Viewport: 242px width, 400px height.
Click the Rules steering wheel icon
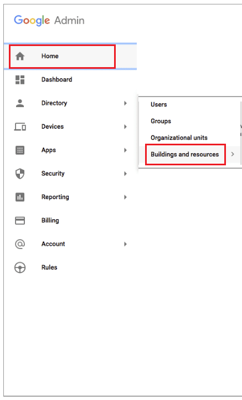tap(20, 267)
